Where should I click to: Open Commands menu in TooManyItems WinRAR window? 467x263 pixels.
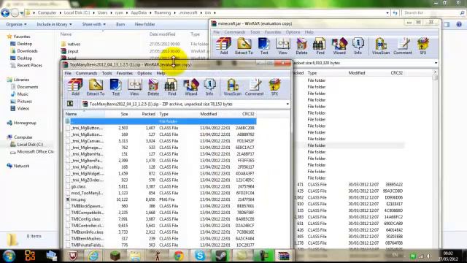pos(86,73)
